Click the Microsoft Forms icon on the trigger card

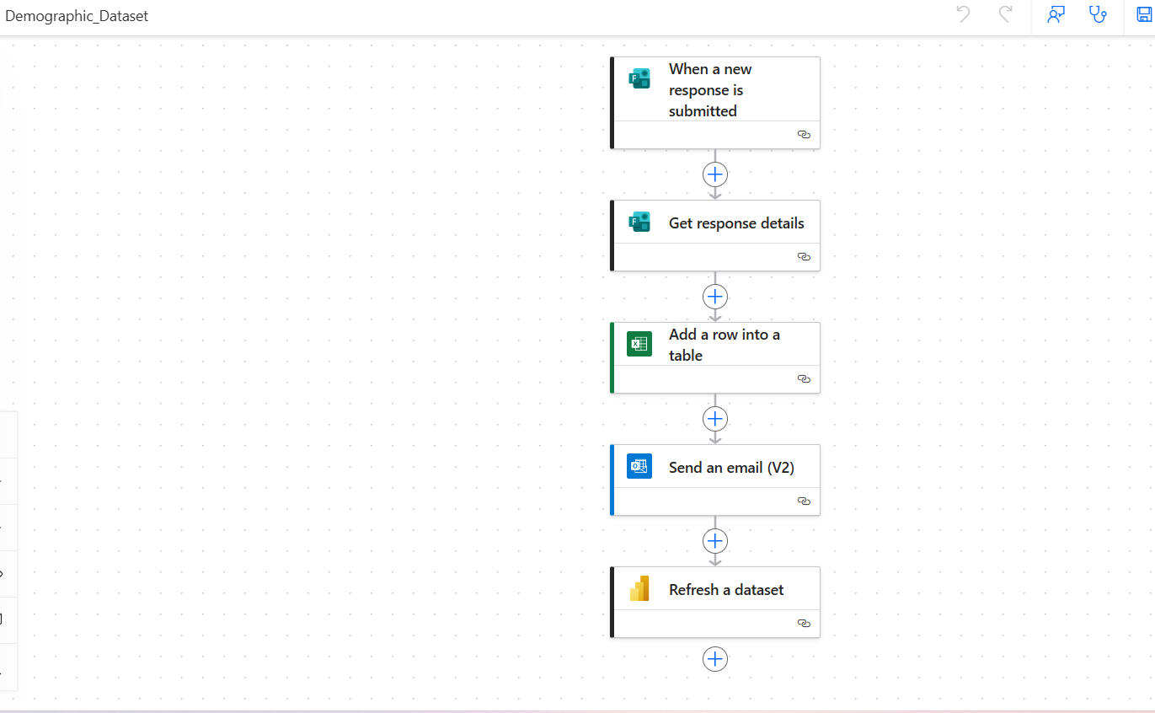(x=639, y=79)
